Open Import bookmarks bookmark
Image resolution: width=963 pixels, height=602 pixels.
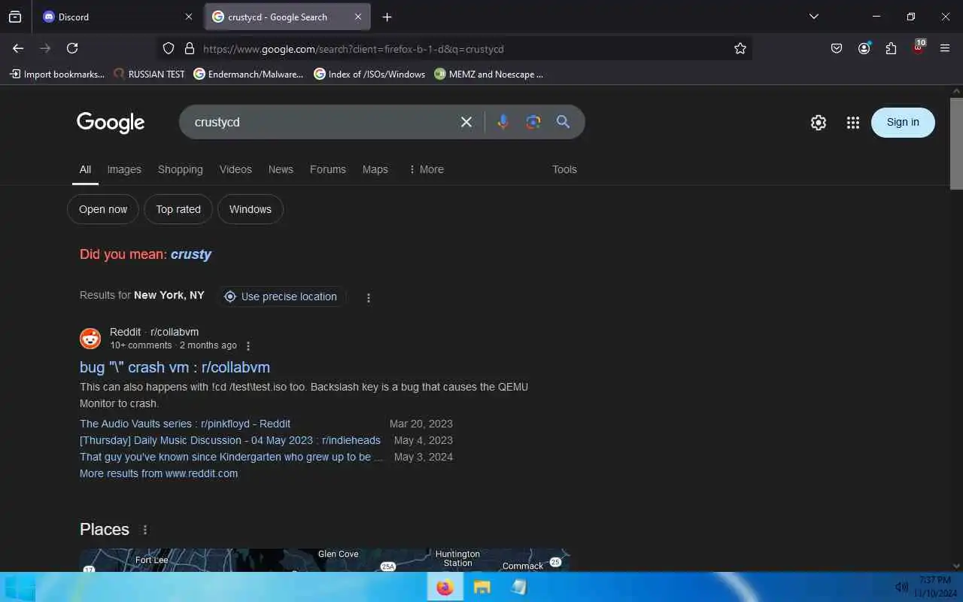[57, 74]
